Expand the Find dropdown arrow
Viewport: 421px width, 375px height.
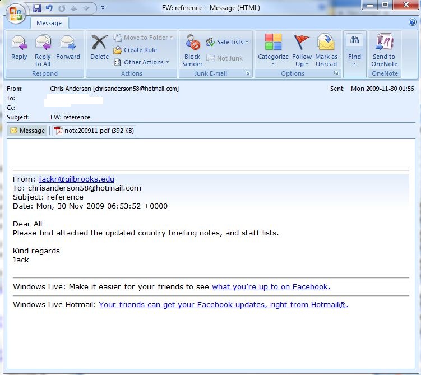pos(354,64)
